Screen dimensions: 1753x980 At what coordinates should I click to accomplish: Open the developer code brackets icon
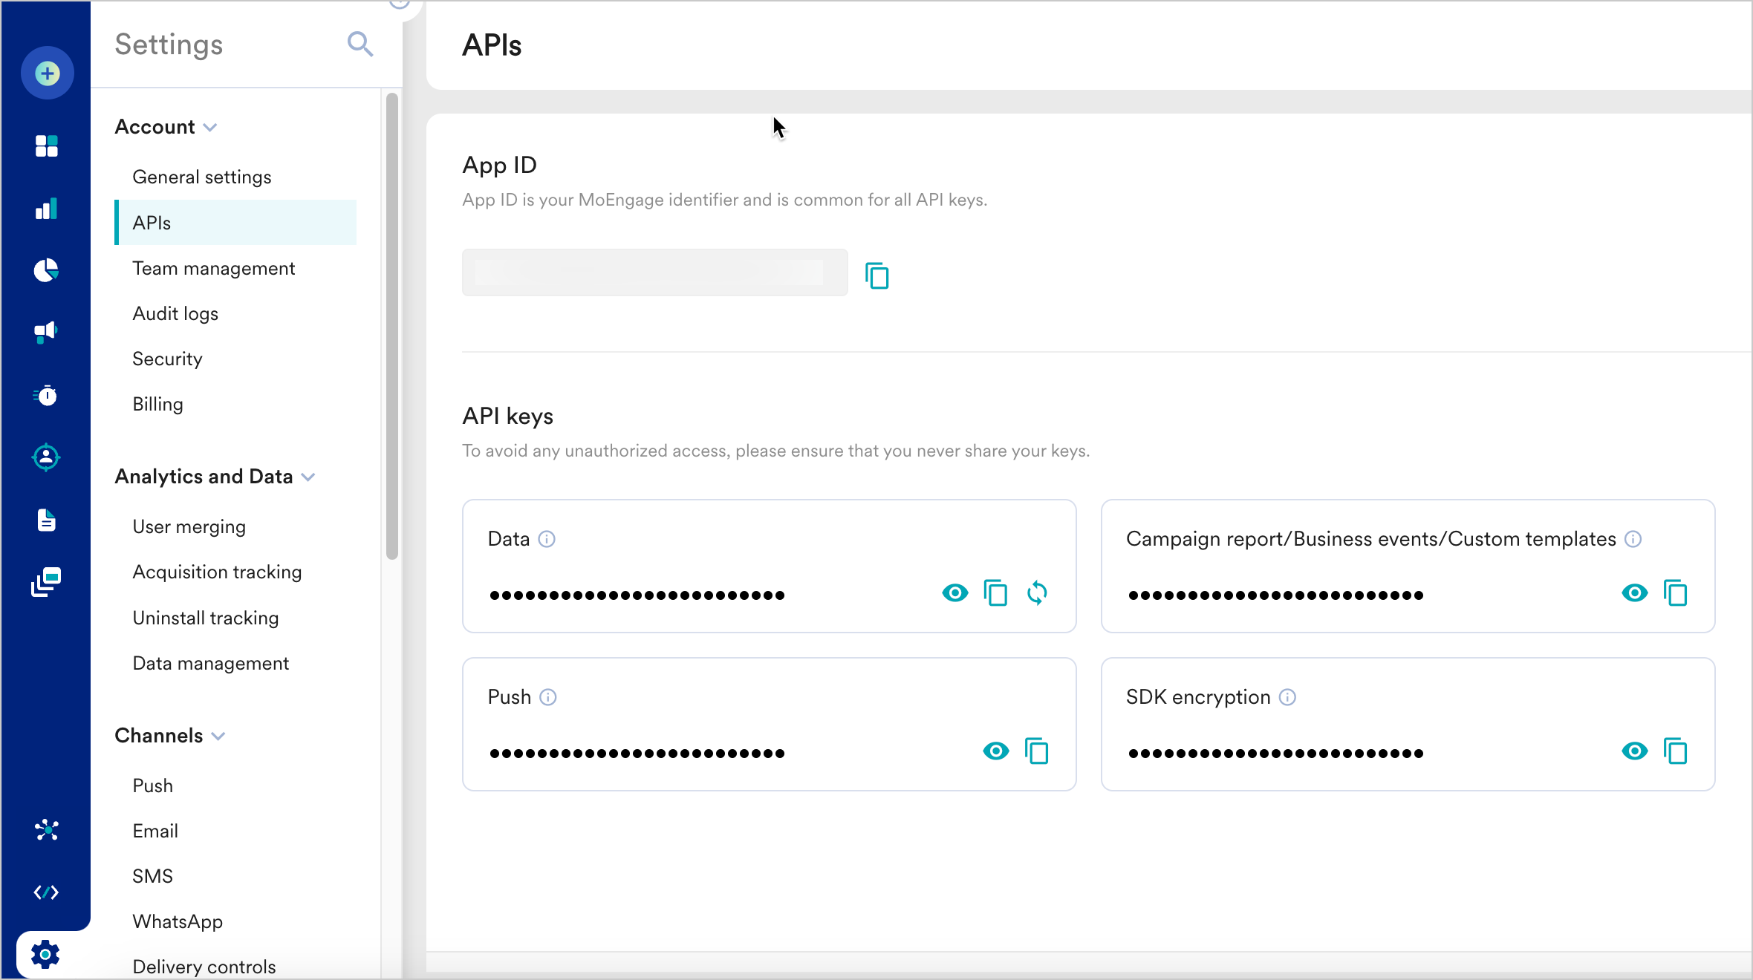click(46, 892)
